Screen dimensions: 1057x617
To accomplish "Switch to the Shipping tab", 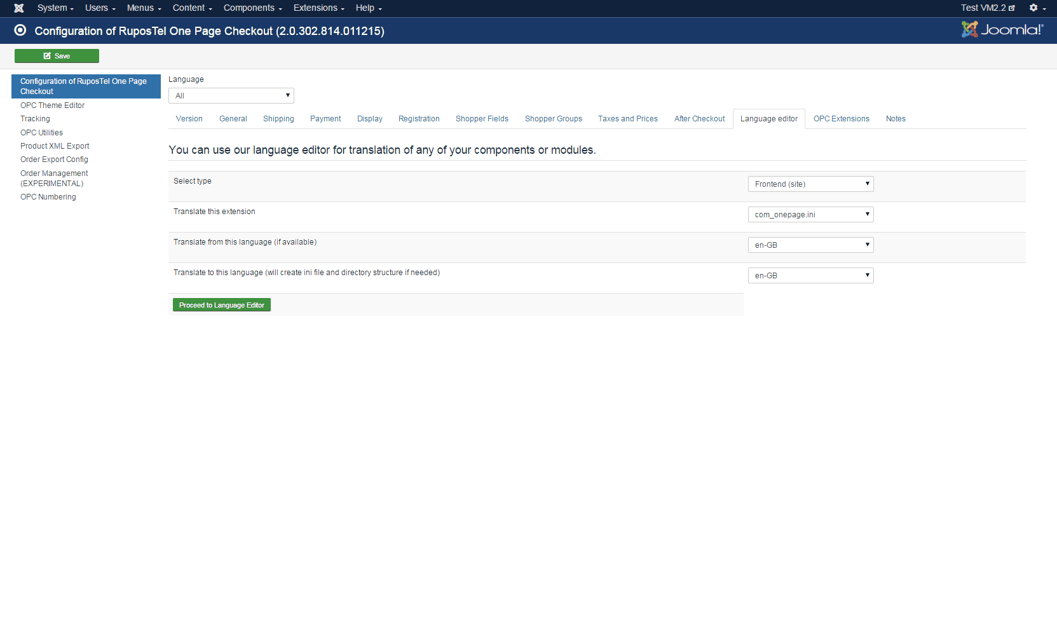I will [x=278, y=119].
